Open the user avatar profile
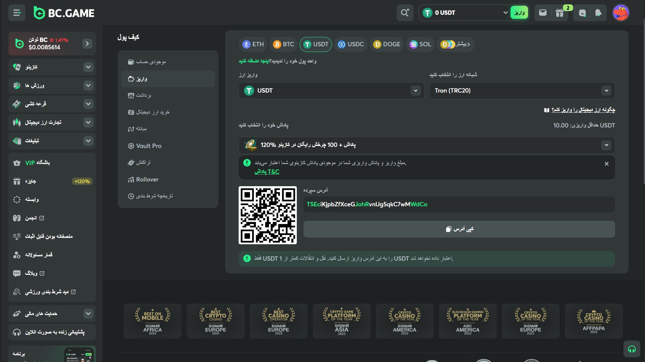The height and width of the screenshot is (362, 645). 620,13
